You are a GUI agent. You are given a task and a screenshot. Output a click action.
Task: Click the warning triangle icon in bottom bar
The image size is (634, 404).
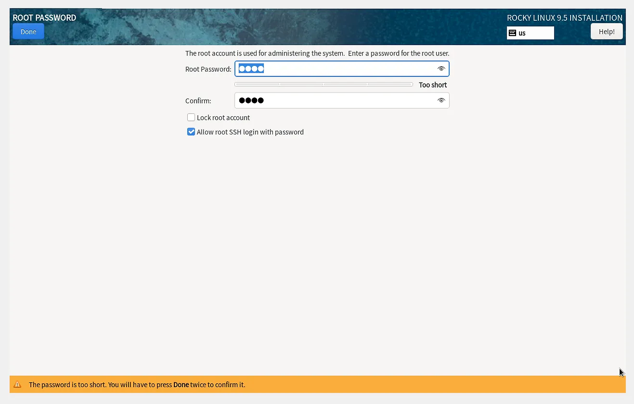click(x=17, y=385)
